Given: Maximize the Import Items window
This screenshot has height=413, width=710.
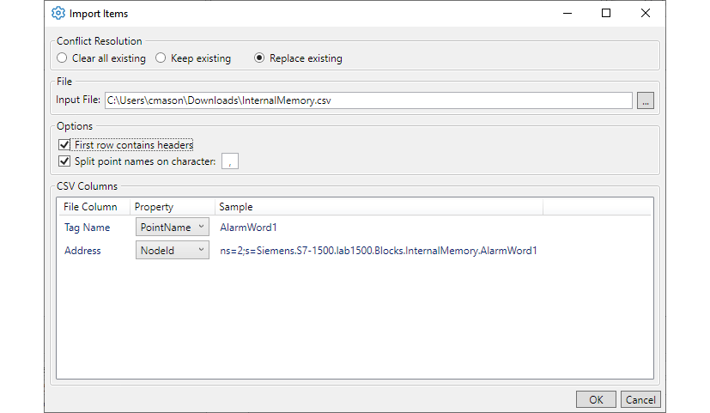Looking at the screenshot, I should point(606,14).
